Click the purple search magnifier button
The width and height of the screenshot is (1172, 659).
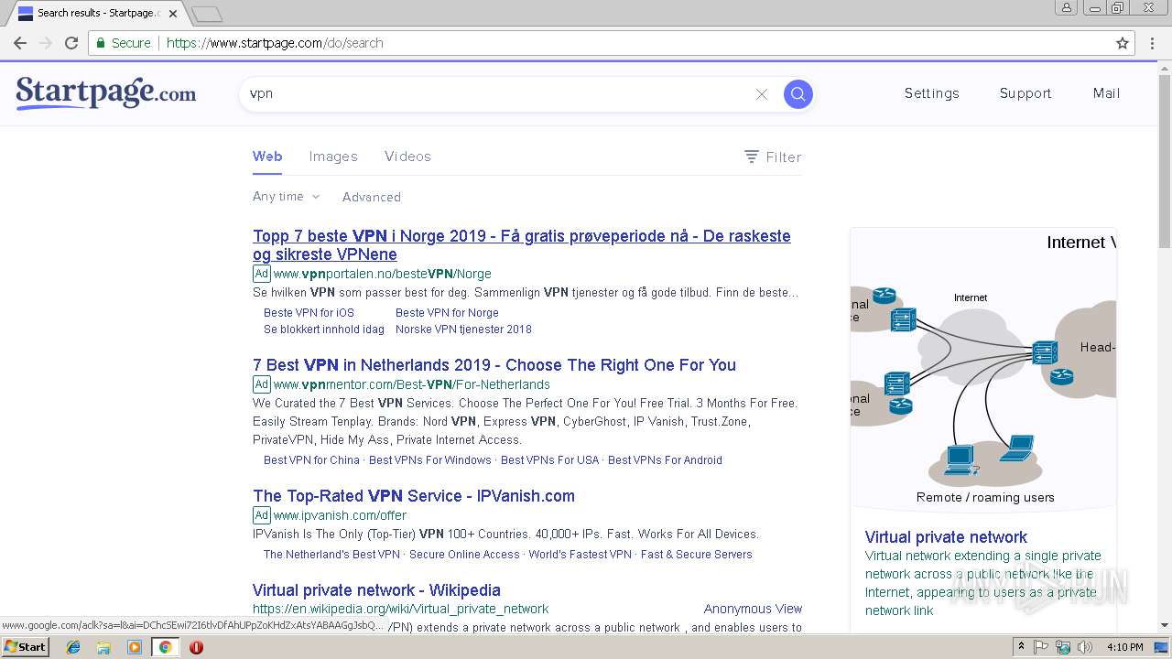click(798, 93)
